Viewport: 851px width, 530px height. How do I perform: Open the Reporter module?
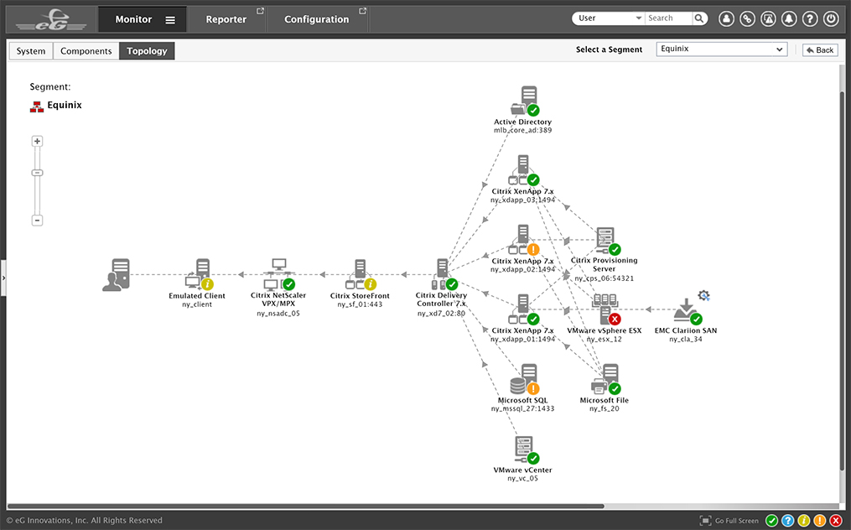click(226, 19)
